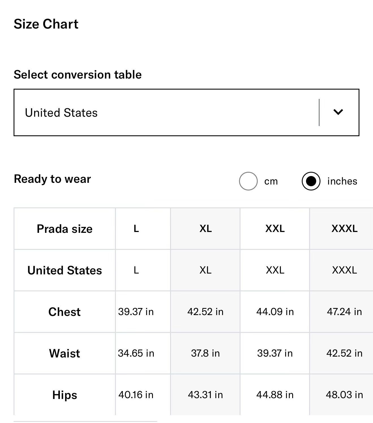Click the XL Prada size column header
Image resolution: width=373 pixels, height=423 pixels.
point(205,229)
